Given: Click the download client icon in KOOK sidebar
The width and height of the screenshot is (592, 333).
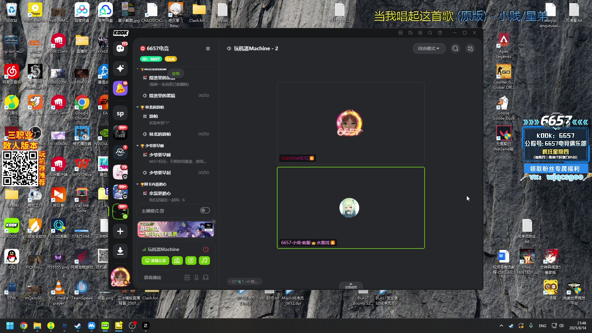Looking at the screenshot, I should (x=120, y=251).
